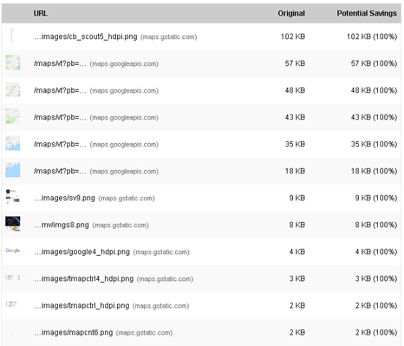Open the images/mapcnt6.png link
404x346 pixels.
[x=73, y=333]
